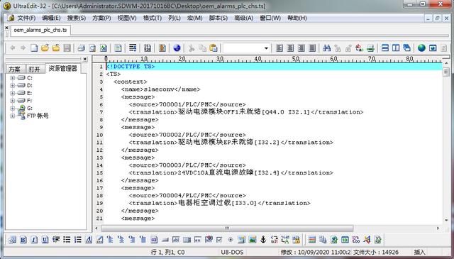
Task: Click the HTML radio button element icon
Action: coord(231,240)
